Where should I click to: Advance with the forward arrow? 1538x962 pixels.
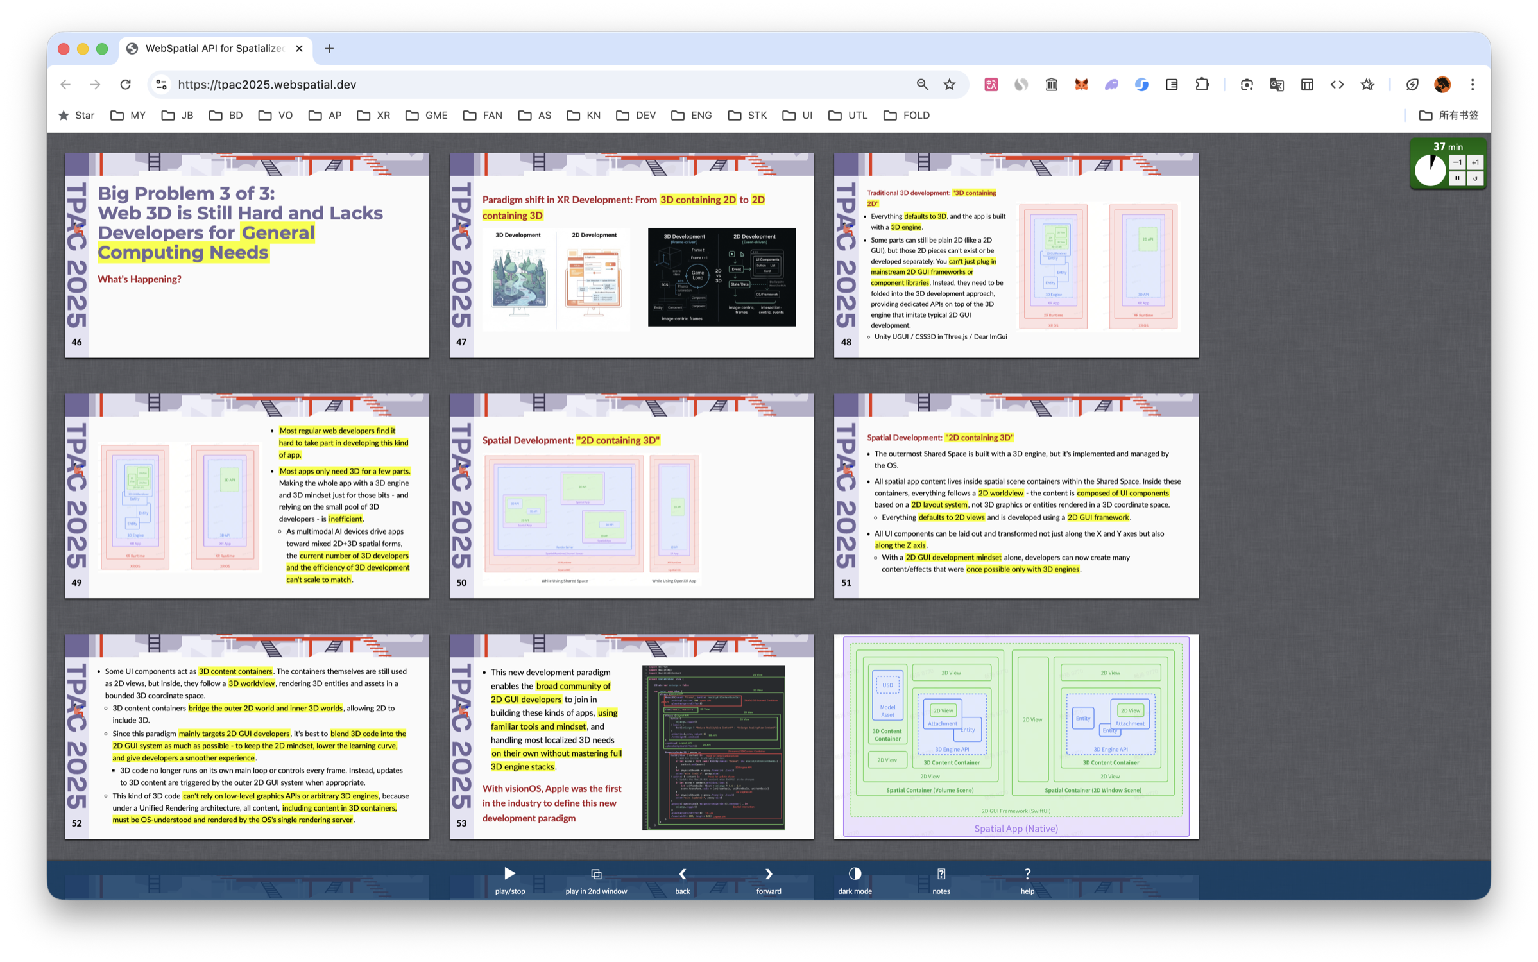768,874
